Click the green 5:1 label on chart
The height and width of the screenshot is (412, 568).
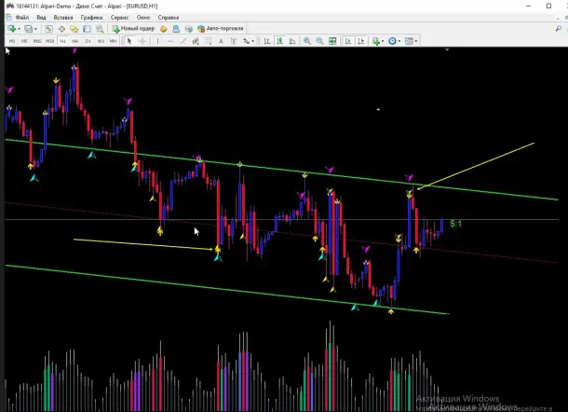click(455, 224)
